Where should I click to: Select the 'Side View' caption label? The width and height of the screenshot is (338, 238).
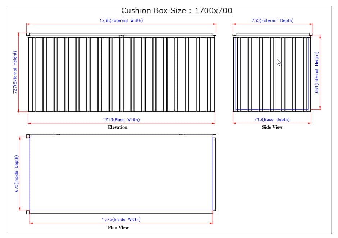(x=273, y=127)
